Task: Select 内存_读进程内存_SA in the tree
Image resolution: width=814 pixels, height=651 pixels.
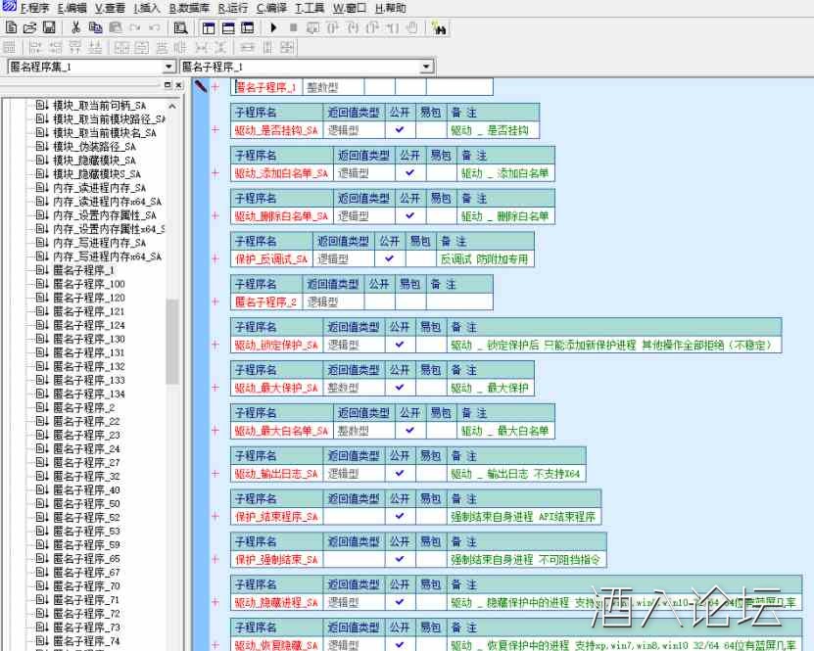Action: click(x=99, y=188)
